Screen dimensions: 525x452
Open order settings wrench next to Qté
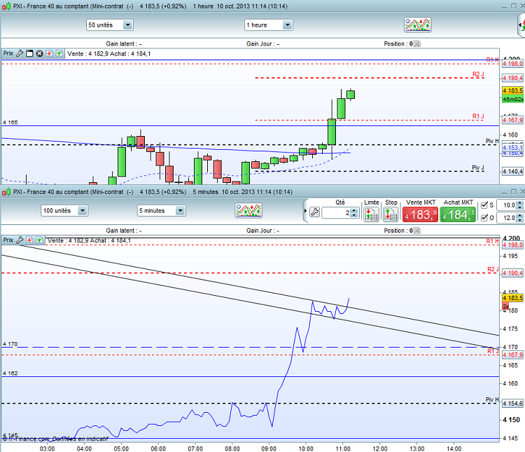(x=314, y=212)
